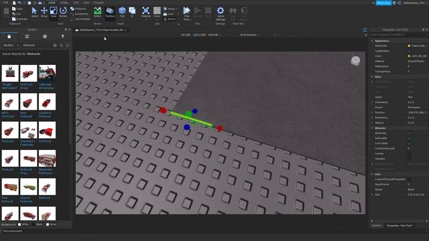The height and width of the screenshot is (241, 429).
Task: Collapse the Data section
Action: tap(372, 77)
